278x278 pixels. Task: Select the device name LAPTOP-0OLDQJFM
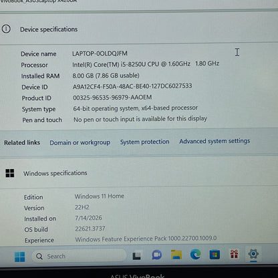click(x=100, y=53)
